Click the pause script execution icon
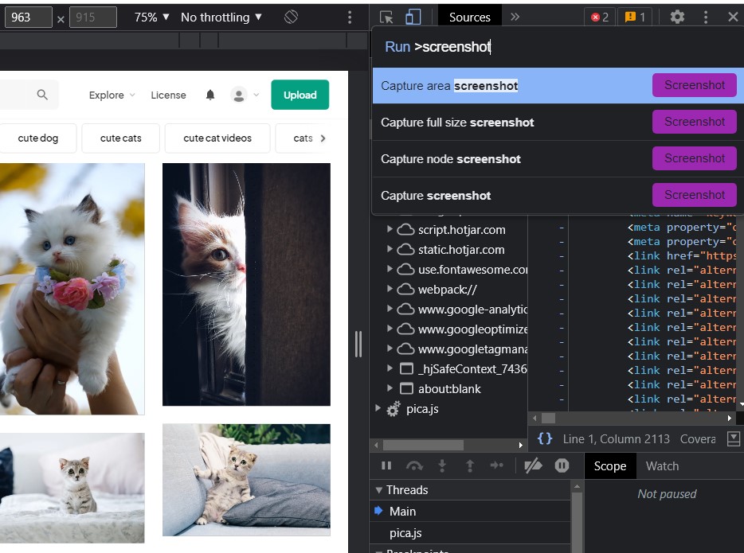The height and width of the screenshot is (553, 744). [386, 465]
